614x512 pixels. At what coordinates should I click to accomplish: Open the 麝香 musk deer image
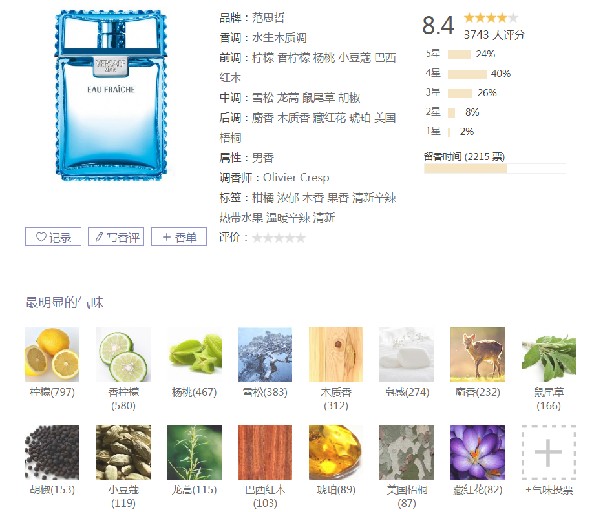pos(478,354)
